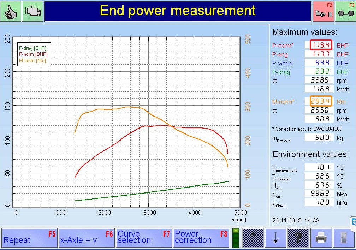The image size is (356, 250).
Task: Click the 500 Nm right axis label
Action: (x=248, y=39)
